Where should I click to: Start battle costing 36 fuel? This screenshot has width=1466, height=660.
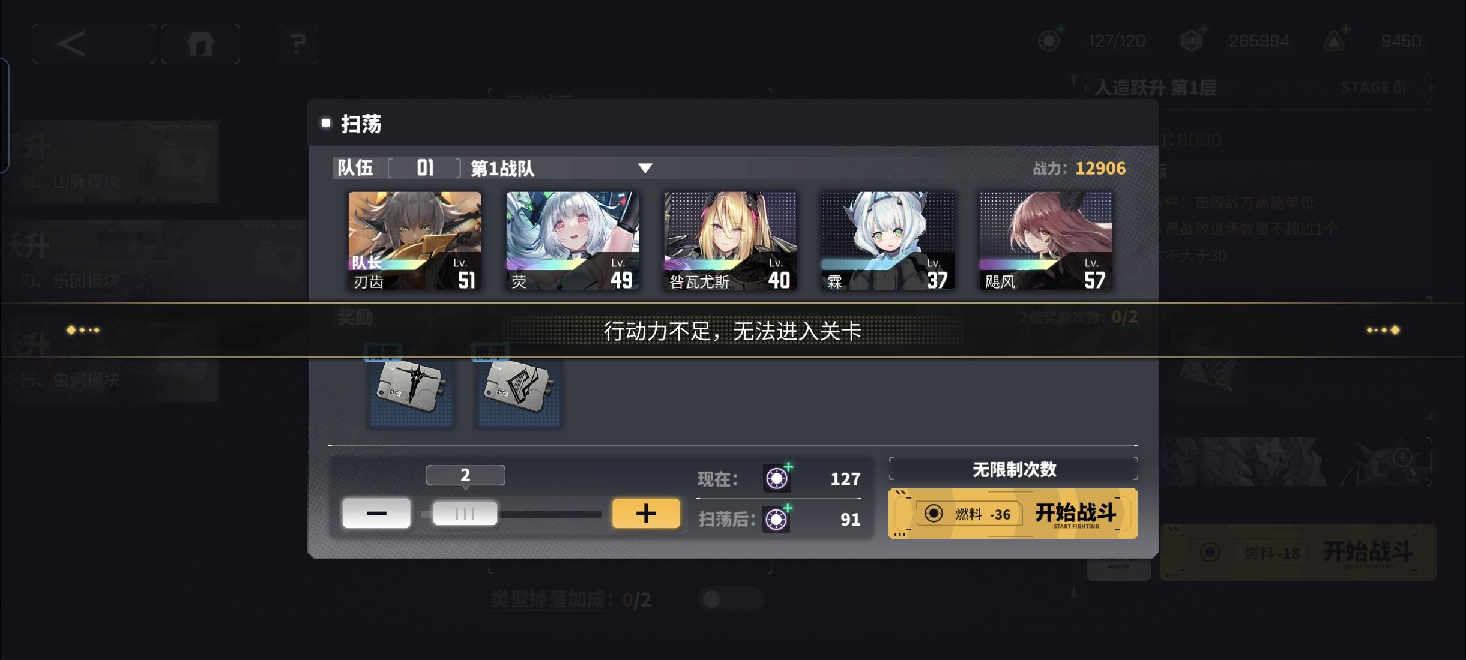[1013, 514]
